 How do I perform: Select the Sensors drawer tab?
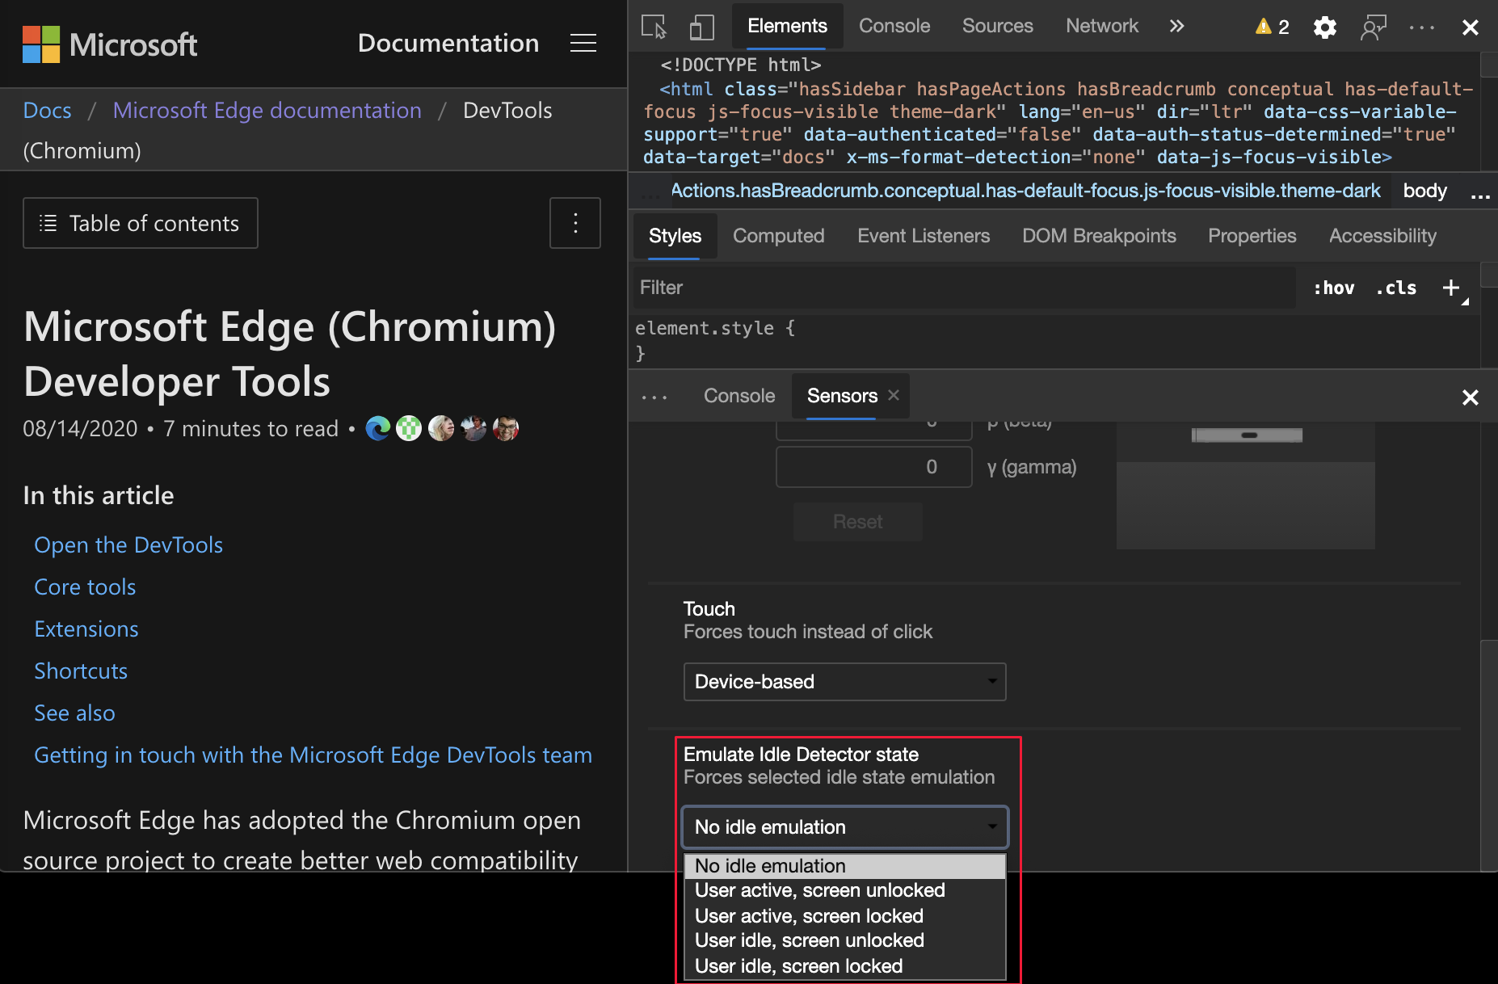[842, 396]
